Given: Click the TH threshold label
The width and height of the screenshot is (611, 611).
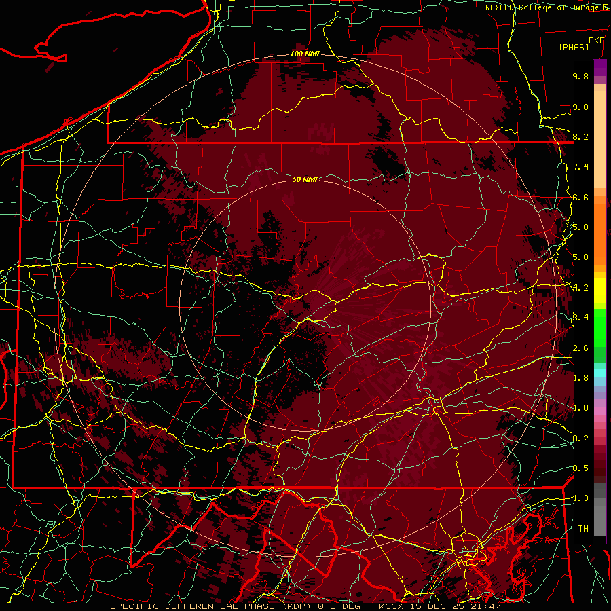Looking at the screenshot, I should (x=583, y=529).
